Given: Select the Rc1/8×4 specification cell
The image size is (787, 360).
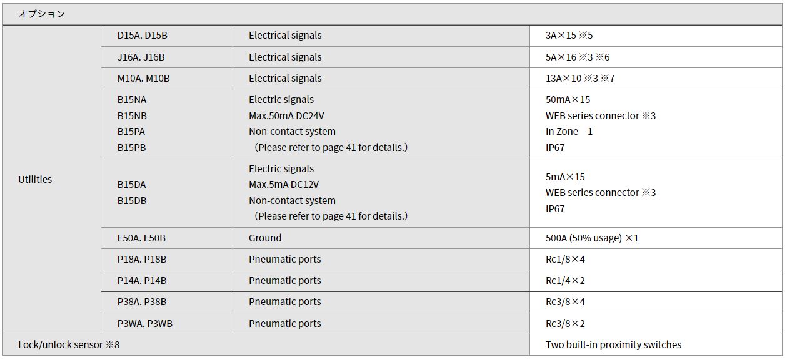Looking at the screenshot, I should [x=656, y=260].
